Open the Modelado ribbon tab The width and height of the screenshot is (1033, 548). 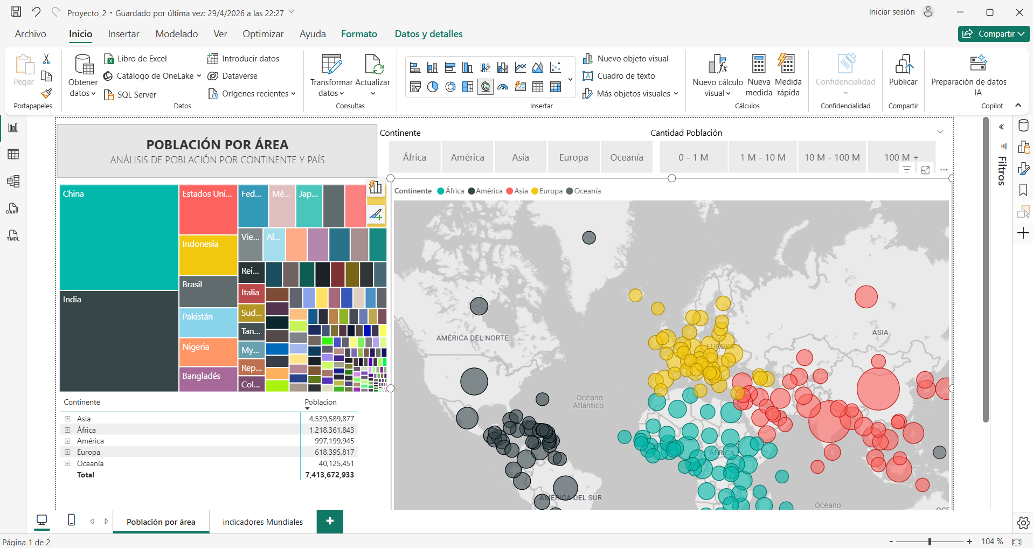tap(177, 34)
